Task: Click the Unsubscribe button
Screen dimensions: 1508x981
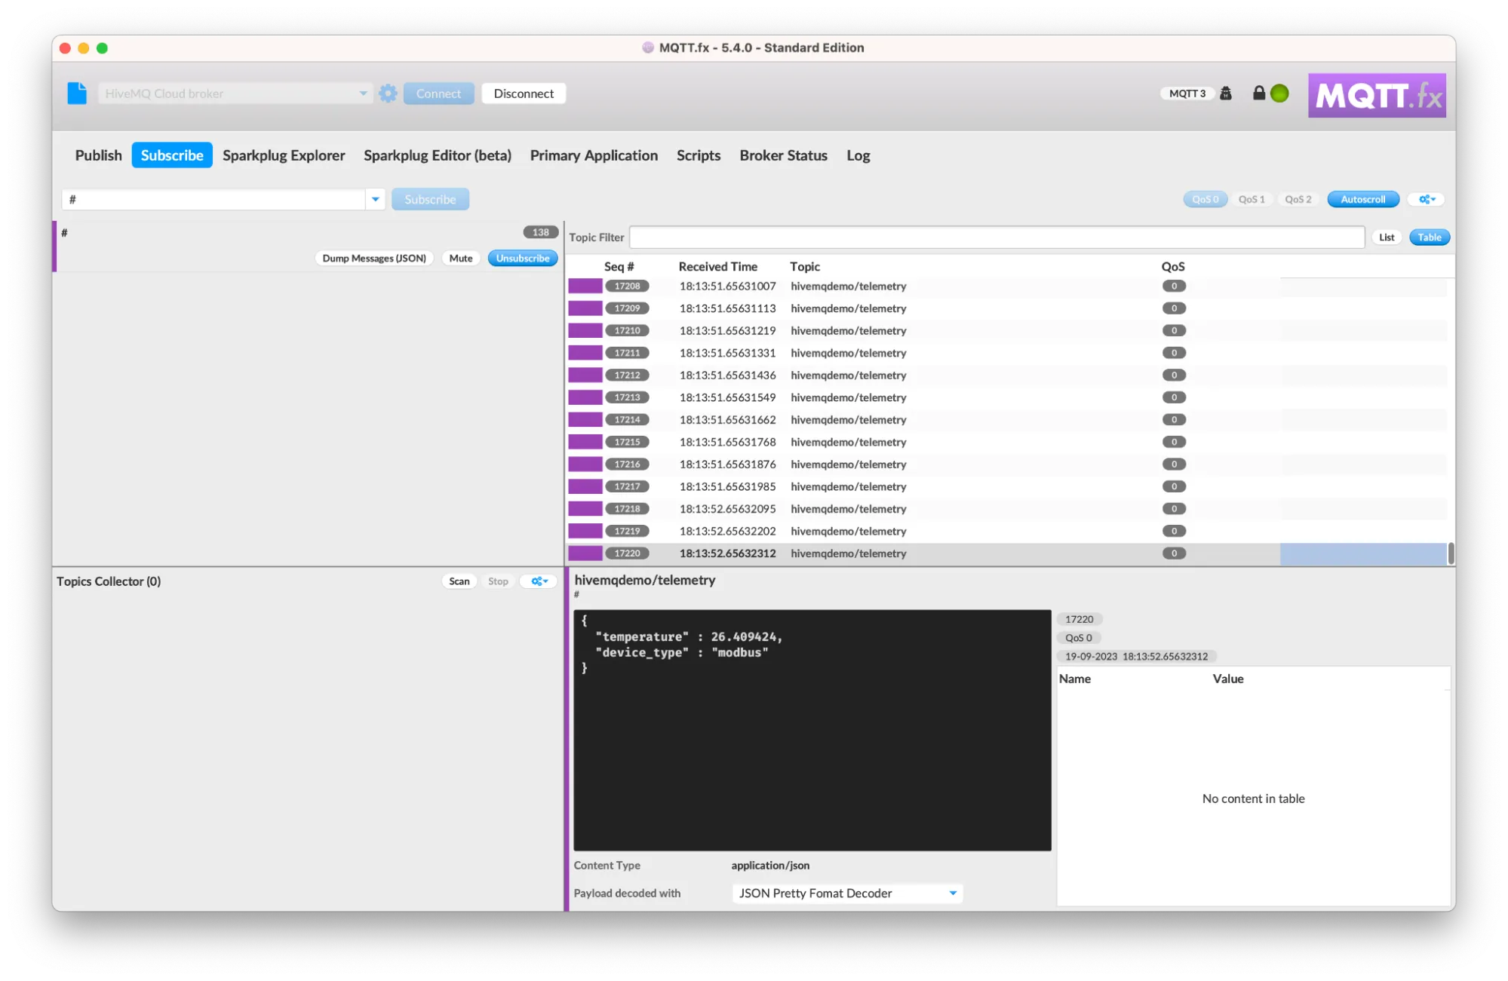Action: pyautogui.click(x=523, y=258)
